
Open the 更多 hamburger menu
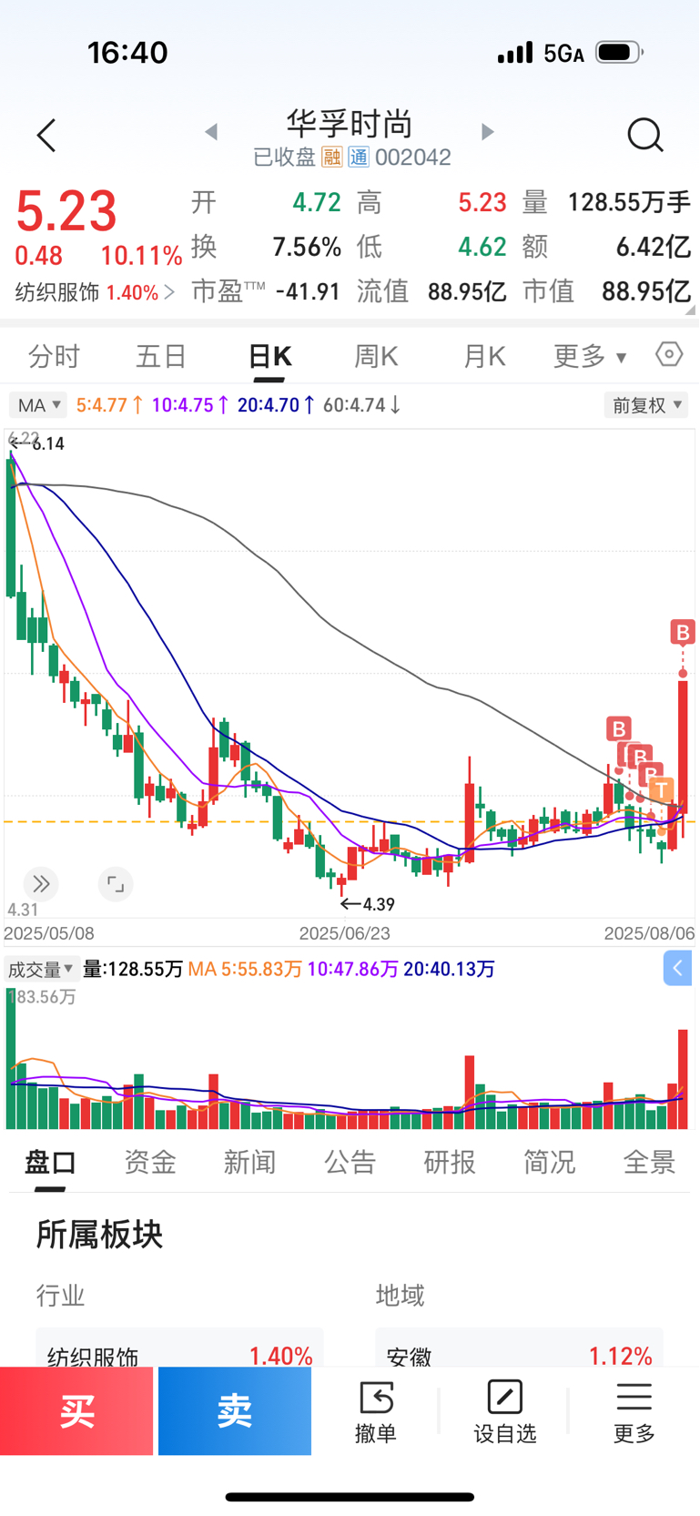(x=634, y=1410)
